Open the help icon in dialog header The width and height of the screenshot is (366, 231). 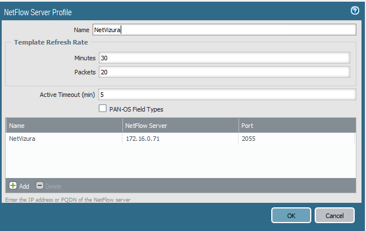tap(354, 11)
